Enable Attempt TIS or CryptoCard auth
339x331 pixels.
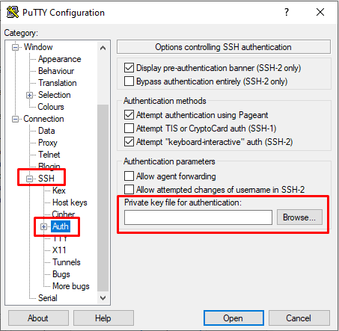pyautogui.click(x=129, y=129)
